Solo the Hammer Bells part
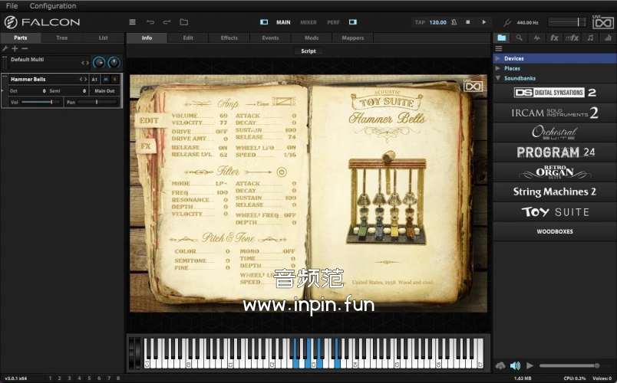617x383 pixels. pyautogui.click(x=115, y=79)
